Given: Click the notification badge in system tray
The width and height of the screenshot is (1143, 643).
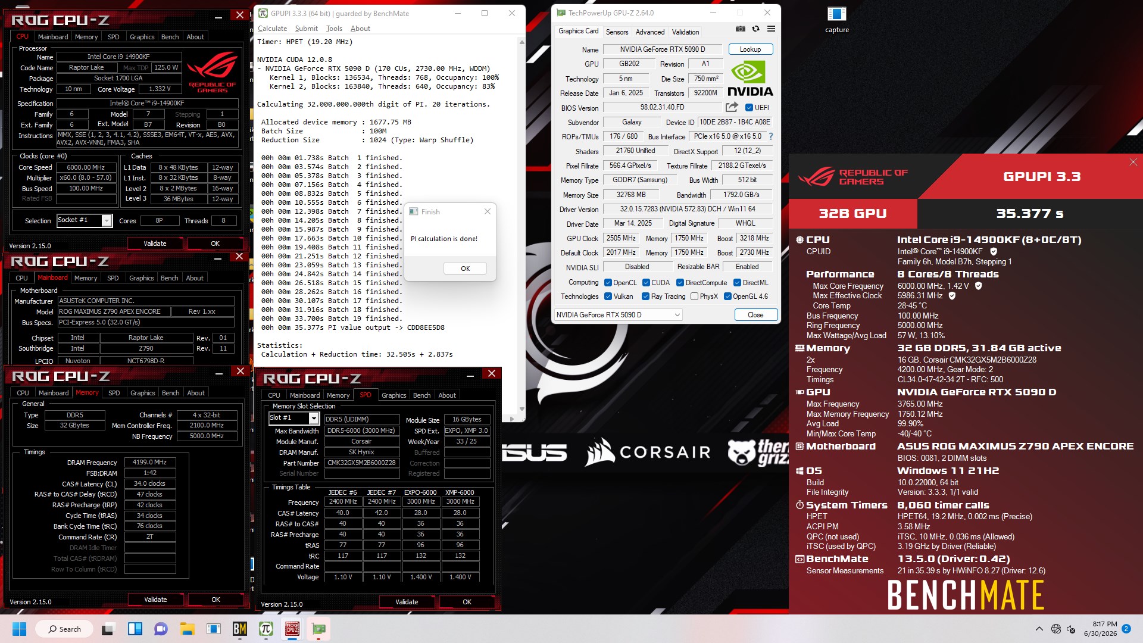Looking at the screenshot, I should [x=1126, y=628].
